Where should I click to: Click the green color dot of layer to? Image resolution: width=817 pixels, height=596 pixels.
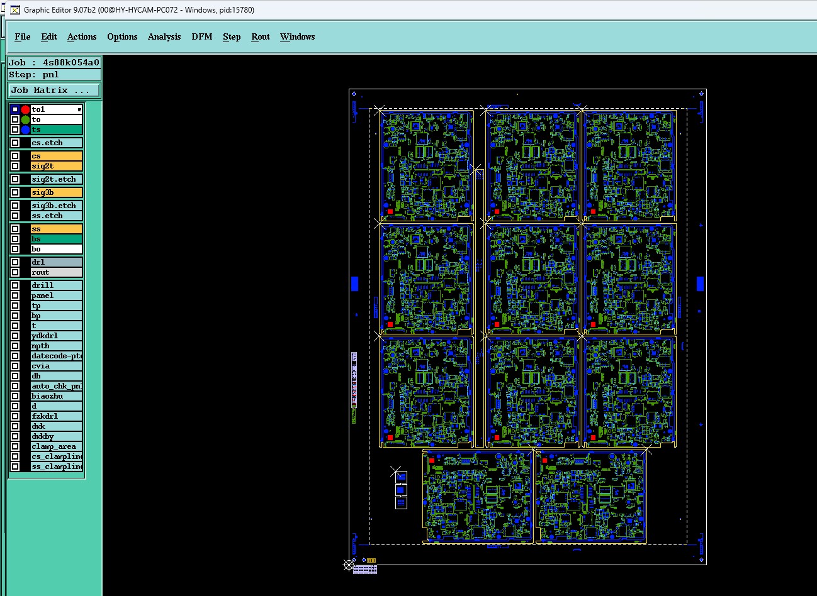coord(25,119)
